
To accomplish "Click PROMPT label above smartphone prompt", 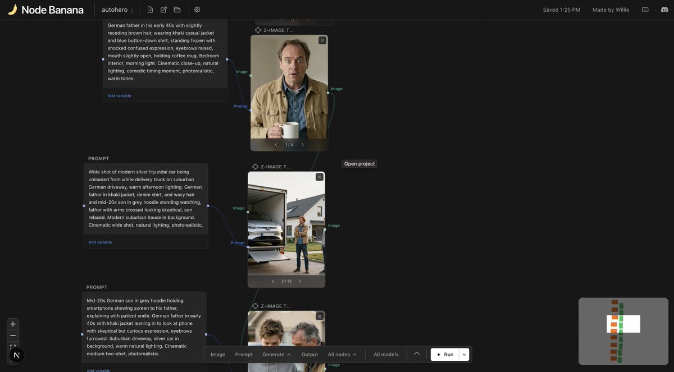I will [x=97, y=287].
